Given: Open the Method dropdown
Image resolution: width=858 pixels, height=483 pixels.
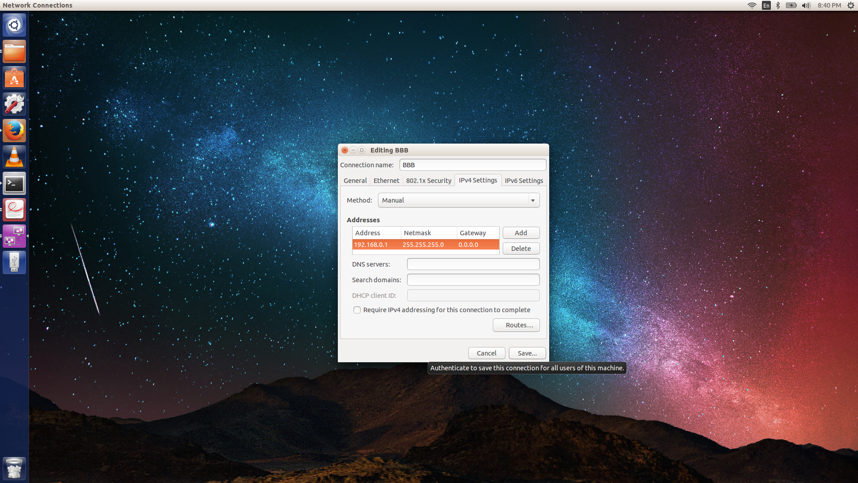Looking at the screenshot, I should click(x=458, y=200).
